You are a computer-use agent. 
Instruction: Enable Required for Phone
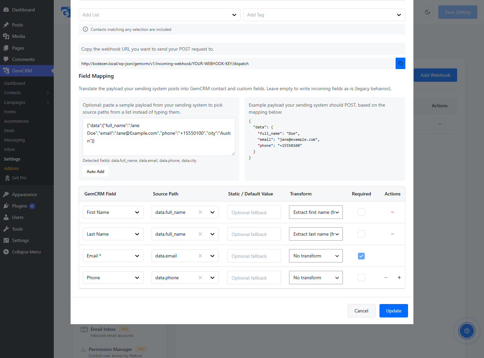(361, 278)
